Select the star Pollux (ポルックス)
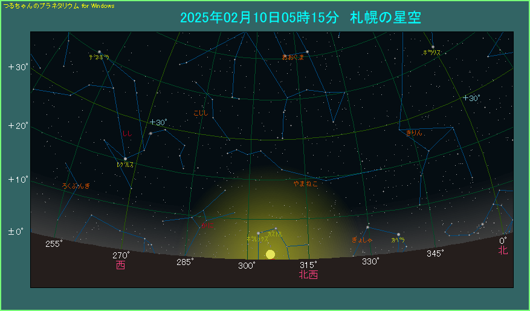Image resolution: width=530 pixels, height=311 pixels. click(259, 233)
